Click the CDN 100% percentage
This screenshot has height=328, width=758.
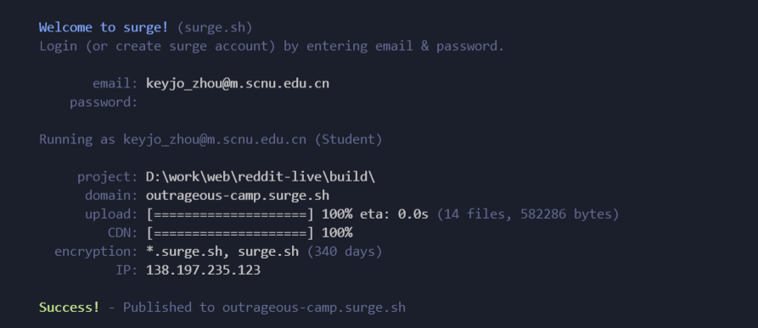pyautogui.click(x=337, y=233)
